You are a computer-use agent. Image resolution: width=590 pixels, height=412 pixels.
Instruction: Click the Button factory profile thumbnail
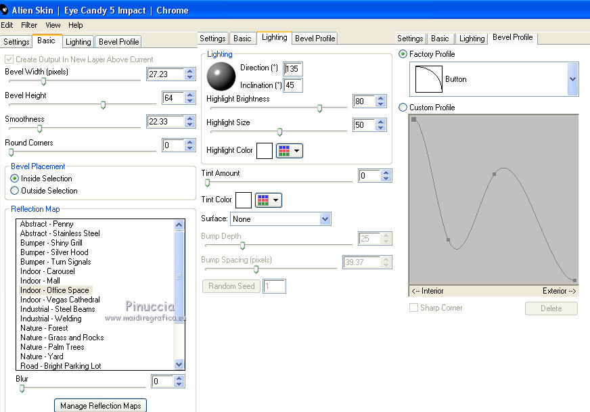coord(428,79)
